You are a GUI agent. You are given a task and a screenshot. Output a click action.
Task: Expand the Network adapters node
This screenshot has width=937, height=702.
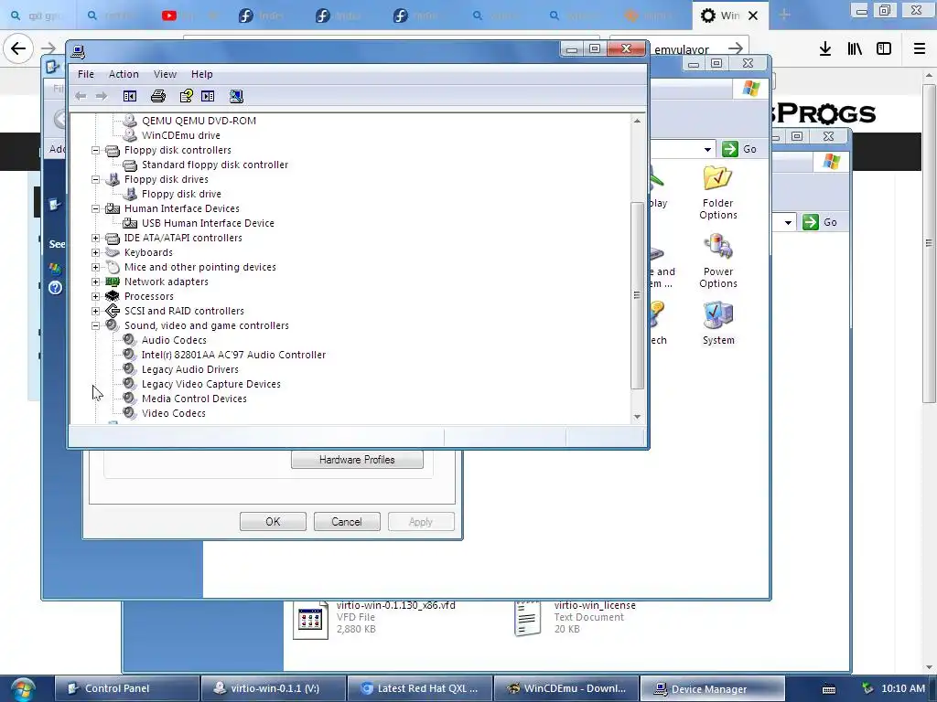point(95,282)
